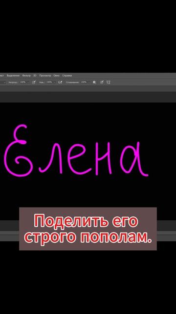This screenshot has width=176, height=314.
Task: Expand the smoothing slider dropdown arrow
Action: (x=89, y=82)
